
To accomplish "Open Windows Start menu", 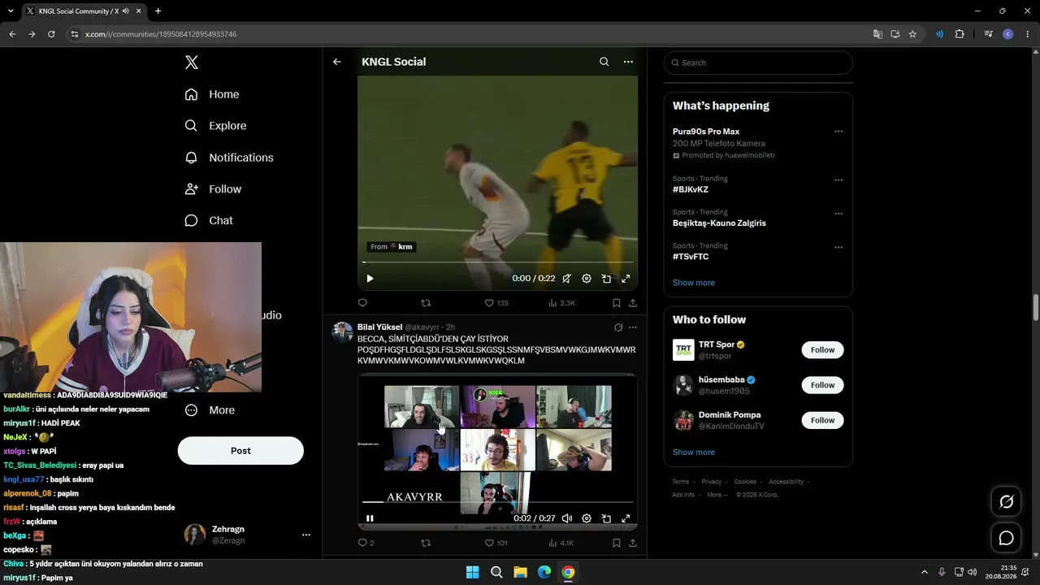I will 472,572.
